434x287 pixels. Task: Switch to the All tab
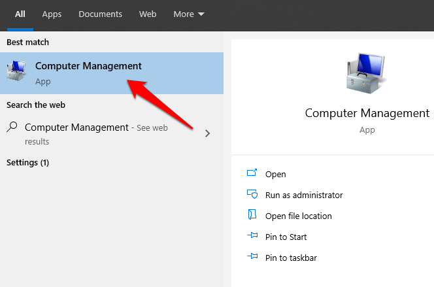(x=20, y=14)
